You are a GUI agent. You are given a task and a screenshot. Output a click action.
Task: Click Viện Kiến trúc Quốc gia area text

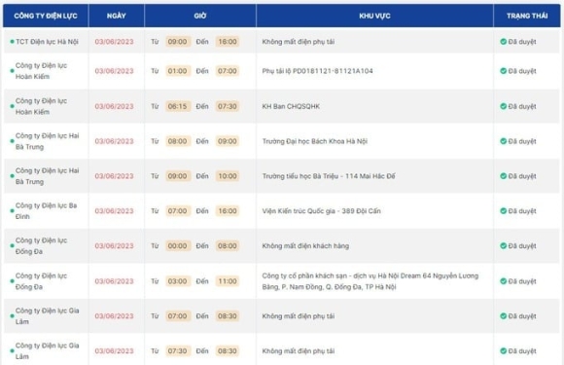(321, 211)
